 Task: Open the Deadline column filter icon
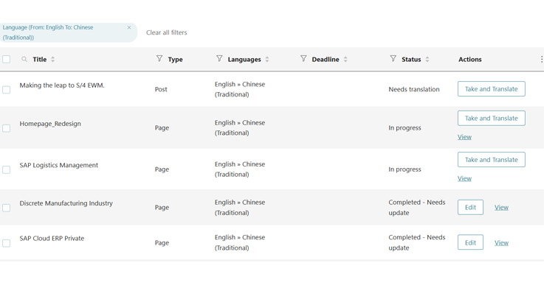(303, 59)
